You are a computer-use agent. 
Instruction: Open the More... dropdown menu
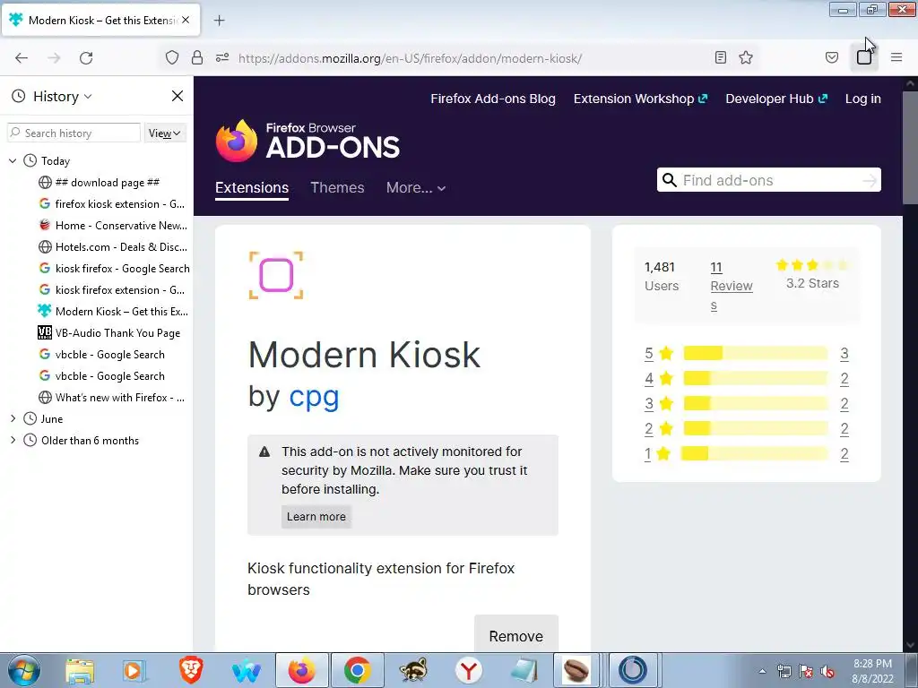[416, 188]
